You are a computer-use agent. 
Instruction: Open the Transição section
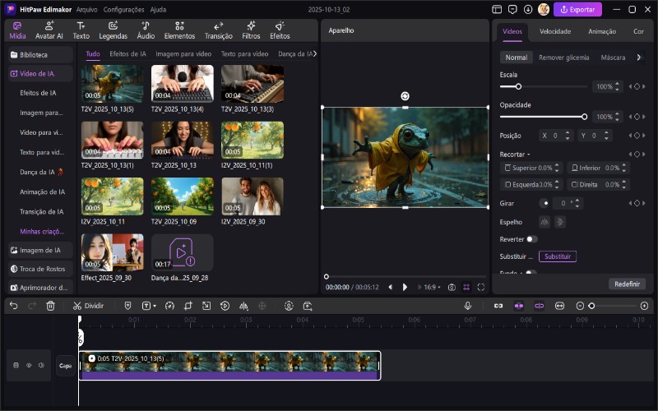point(218,30)
